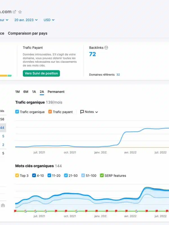Uncheck the Trafic organique checkbox
Viewport: 169px width, 225px height.
pos(17,112)
